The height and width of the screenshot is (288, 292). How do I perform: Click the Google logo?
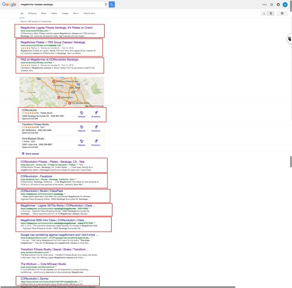(x=9, y=4)
